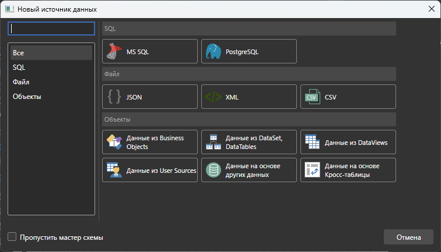Click the JSON curly braces icon
Viewport: 441px width, 252px height.
[114, 97]
